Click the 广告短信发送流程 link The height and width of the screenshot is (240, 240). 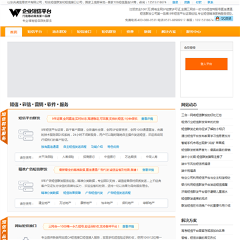pyautogui.click(x=119, y=193)
